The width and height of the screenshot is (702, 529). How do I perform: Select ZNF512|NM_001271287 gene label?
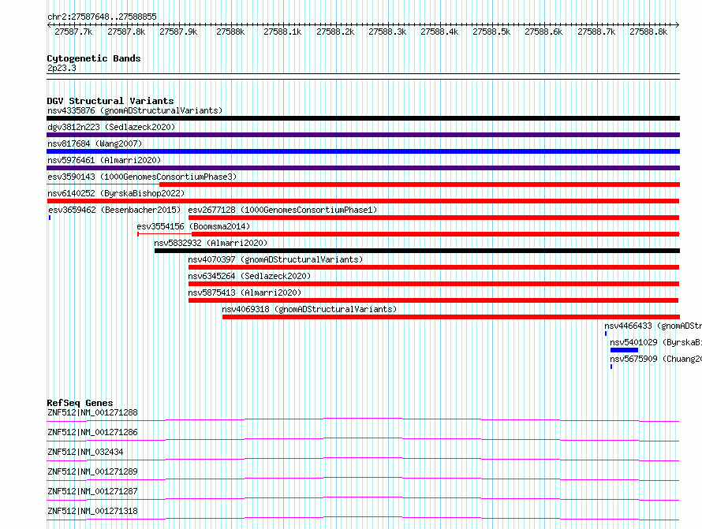(x=92, y=491)
